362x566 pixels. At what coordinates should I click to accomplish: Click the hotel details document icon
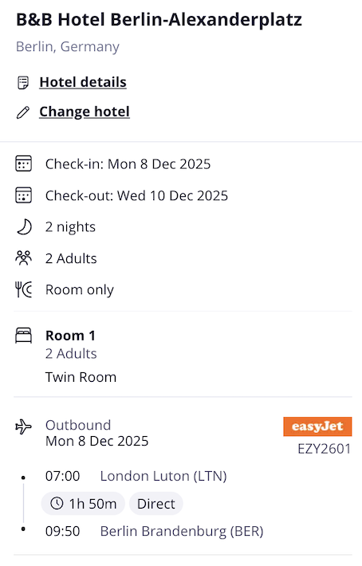[23, 83]
